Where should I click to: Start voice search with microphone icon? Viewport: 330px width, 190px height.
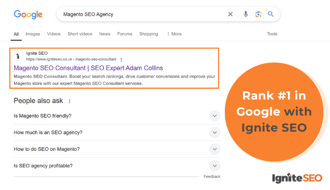pos(245,14)
